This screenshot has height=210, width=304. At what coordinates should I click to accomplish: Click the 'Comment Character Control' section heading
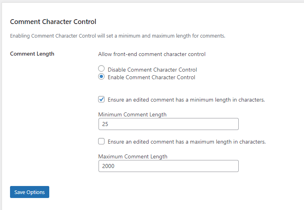53,22
